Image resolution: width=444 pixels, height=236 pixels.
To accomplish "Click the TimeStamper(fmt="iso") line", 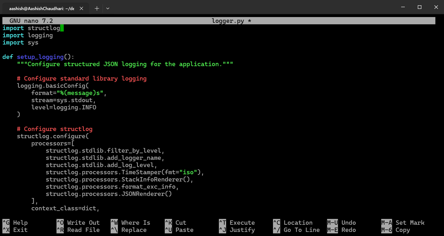I will pos(125,172).
